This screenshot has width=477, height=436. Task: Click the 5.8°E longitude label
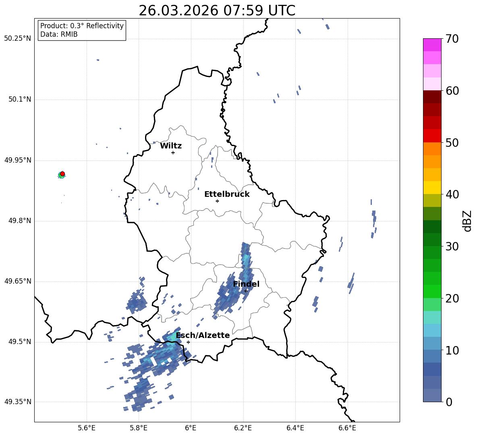tap(139, 428)
